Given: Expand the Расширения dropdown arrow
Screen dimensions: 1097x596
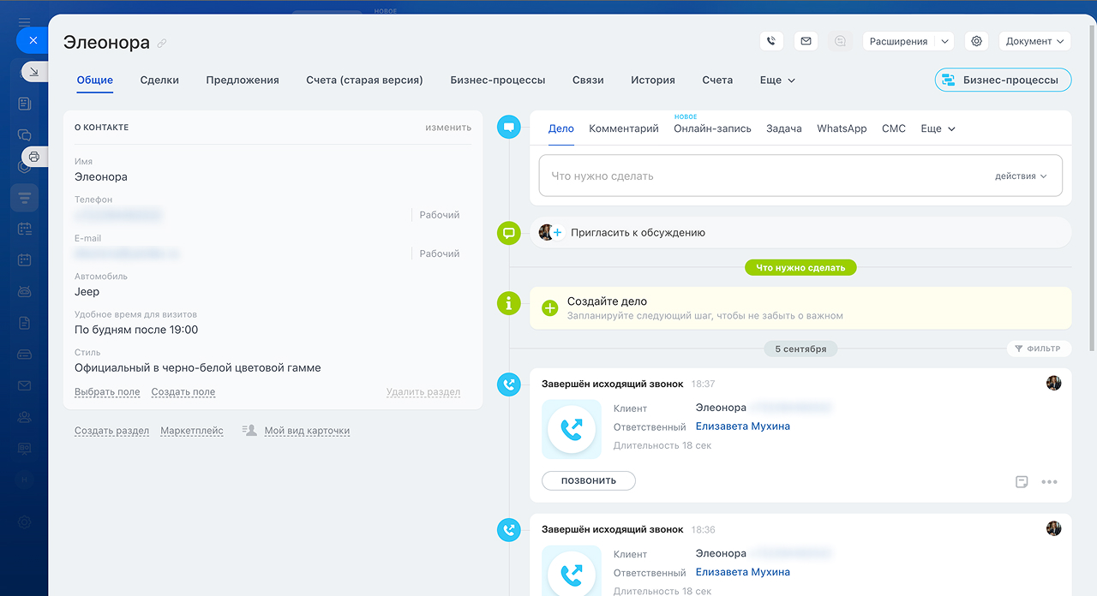Looking at the screenshot, I should pyautogui.click(x=944, y=41).
